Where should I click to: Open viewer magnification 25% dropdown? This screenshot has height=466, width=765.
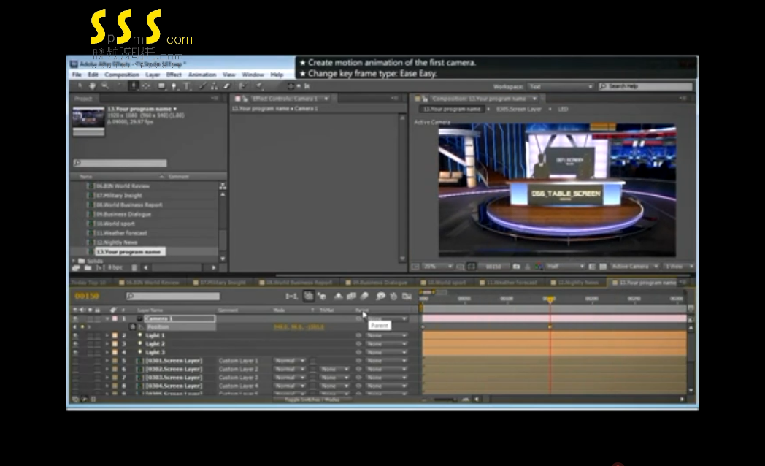coord(438,267)
